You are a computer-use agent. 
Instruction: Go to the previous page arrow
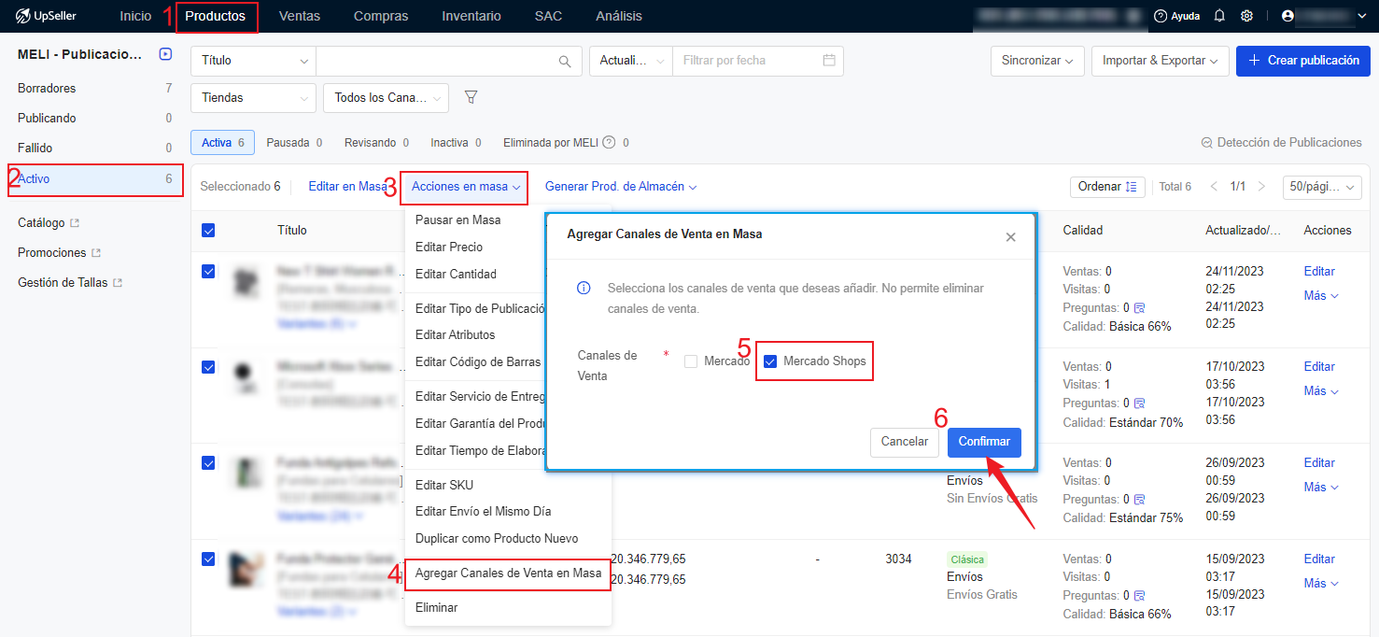[1214, 186]
